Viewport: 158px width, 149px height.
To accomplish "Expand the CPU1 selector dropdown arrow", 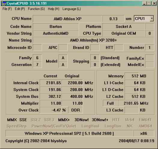I will click(152, 19).
